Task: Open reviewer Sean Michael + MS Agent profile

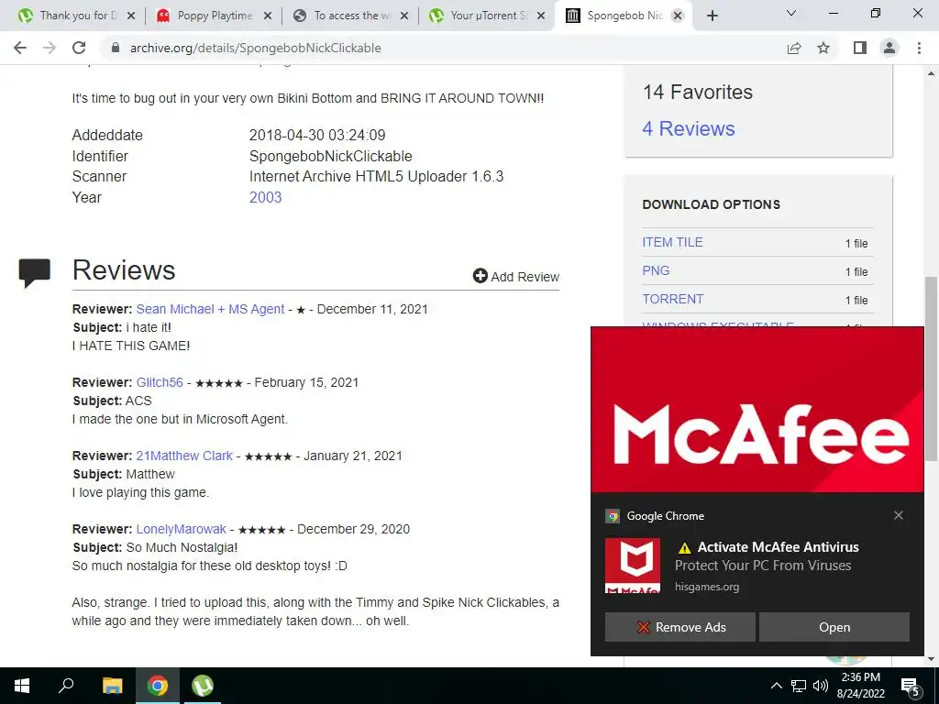Action: pyautogui.click(x=210, y=309)
